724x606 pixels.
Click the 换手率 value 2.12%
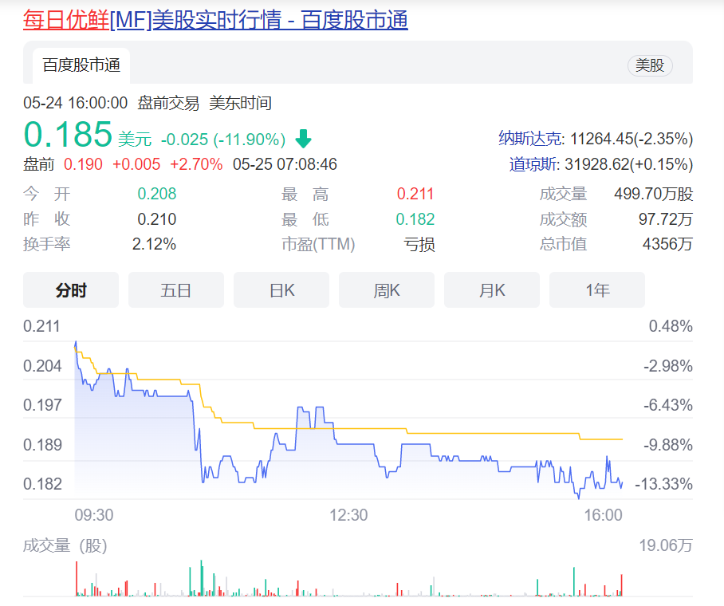point(154,244)
